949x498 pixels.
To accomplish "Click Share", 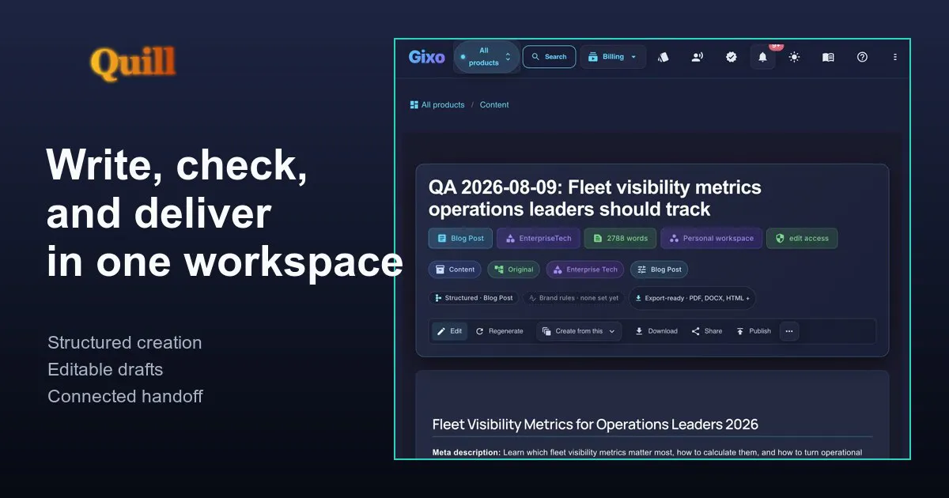I will click(x=707, y=331).
